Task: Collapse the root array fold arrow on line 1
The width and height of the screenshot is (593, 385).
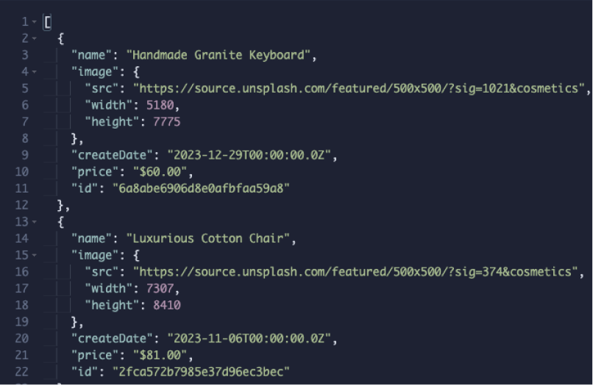Action: [x=35, y=23]
